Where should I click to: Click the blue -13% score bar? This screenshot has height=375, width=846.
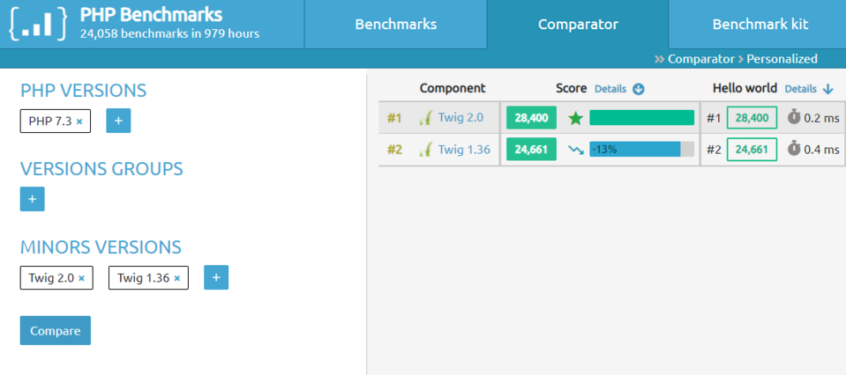(635, 150)
